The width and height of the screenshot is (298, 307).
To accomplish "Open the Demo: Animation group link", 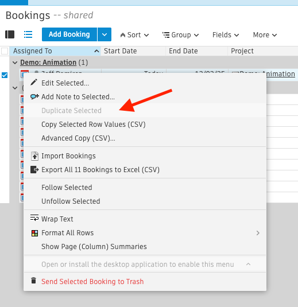I will [48, 63].
